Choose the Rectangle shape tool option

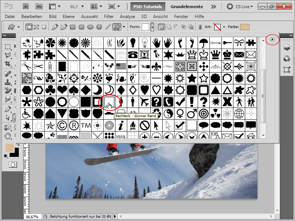(x=73, y=27)
